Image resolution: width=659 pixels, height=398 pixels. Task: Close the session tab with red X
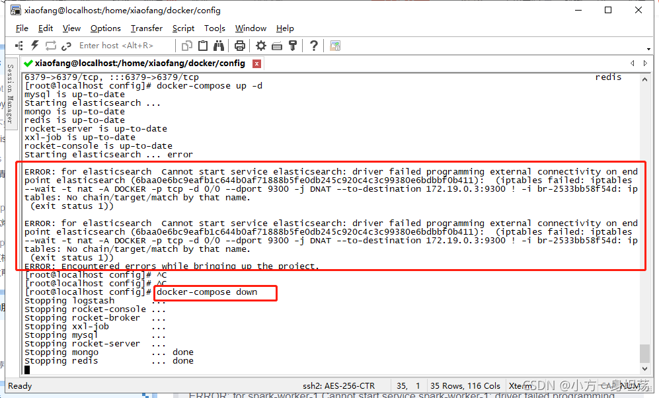tap(256, 63)
